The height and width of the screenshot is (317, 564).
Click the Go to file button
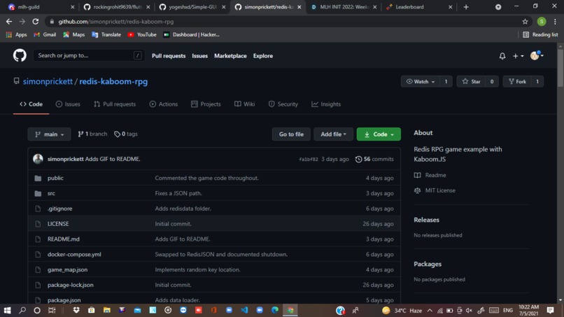tap(291, 134)
